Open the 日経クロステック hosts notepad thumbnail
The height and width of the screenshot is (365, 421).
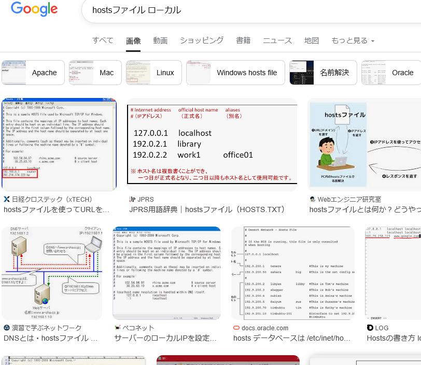click(59, 145)
